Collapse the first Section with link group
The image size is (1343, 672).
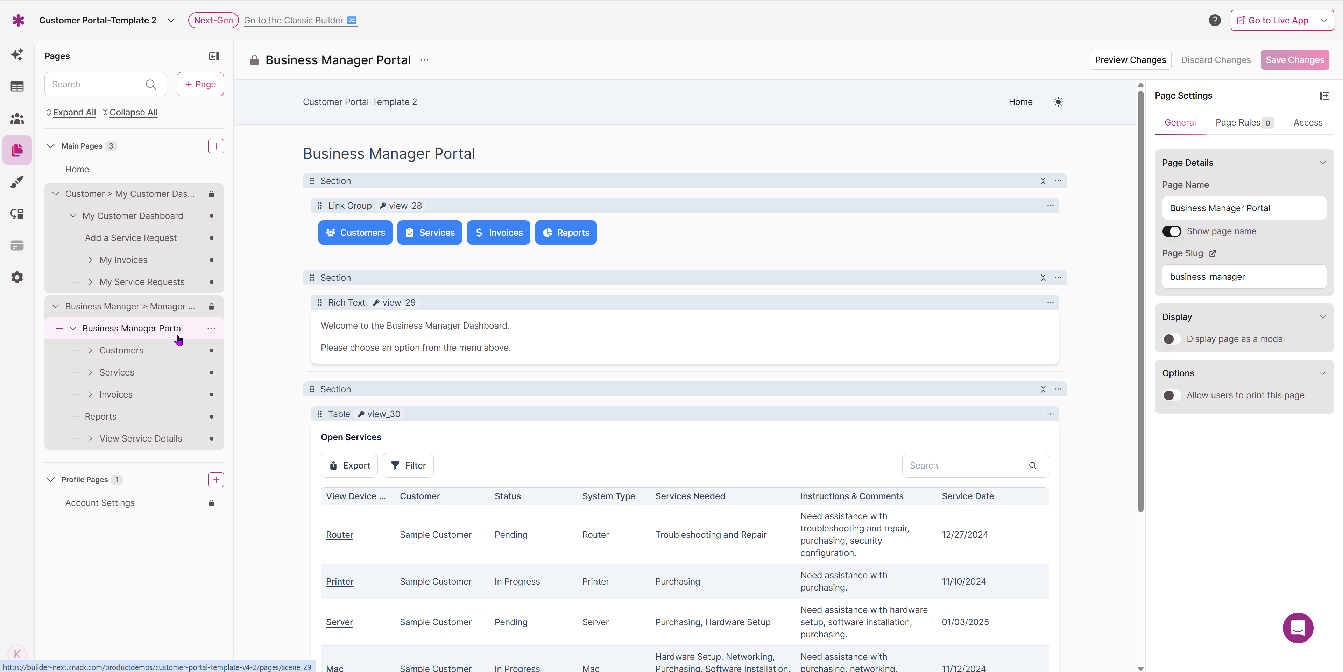point(1043,181)
